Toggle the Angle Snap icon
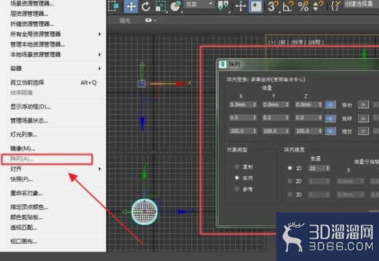The height and width of the screenshot is (261, 379). tap(288, 6)
